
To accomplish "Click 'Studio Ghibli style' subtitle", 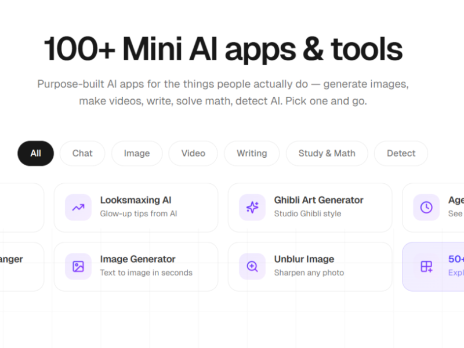I will (307, 213).
